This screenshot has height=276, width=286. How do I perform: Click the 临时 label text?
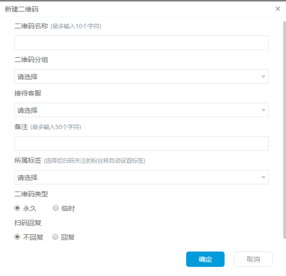(68, 208)
